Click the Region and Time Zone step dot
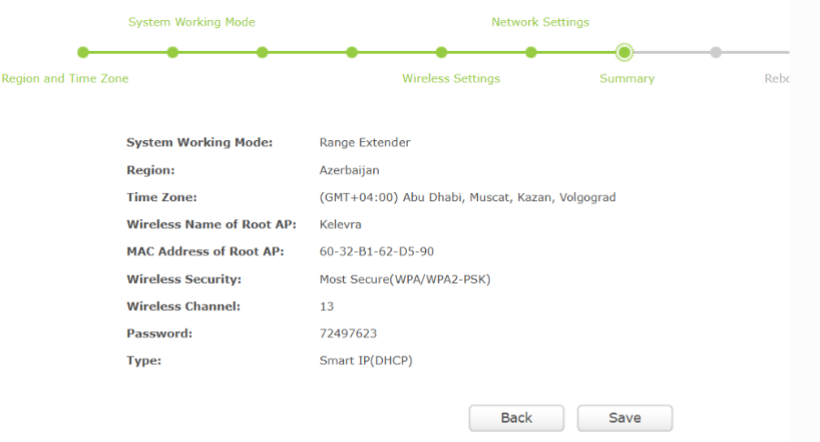The height and width of the screenshot is (442, 820). pyautogui.click(x=83, y=53)
